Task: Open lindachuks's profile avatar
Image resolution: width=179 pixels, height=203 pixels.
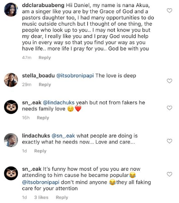Action: (x=11, y=140)
